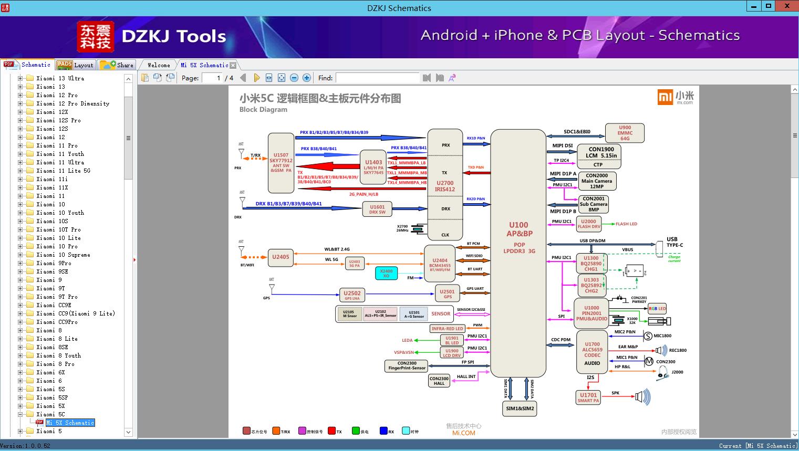Image resolution: width=799 pixels, height=451 pixels.
Task: Click the Find text input field
Action: [377, 78]
